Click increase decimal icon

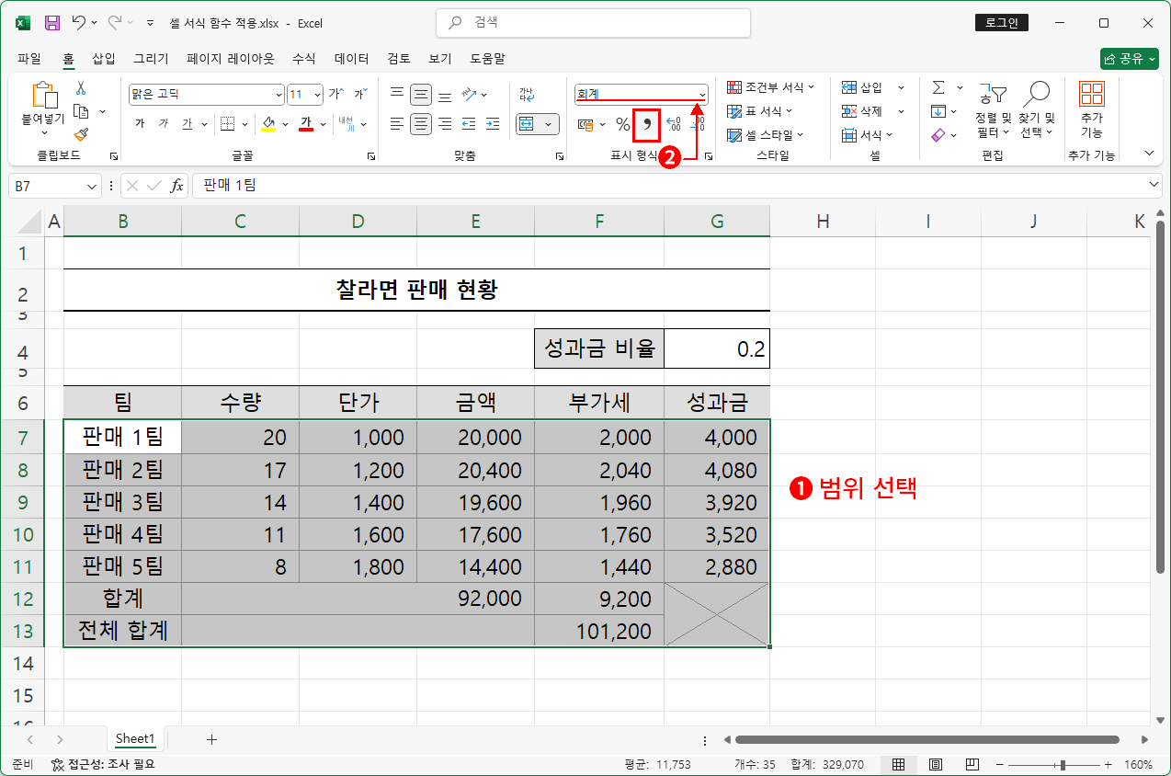coord(673,124)
